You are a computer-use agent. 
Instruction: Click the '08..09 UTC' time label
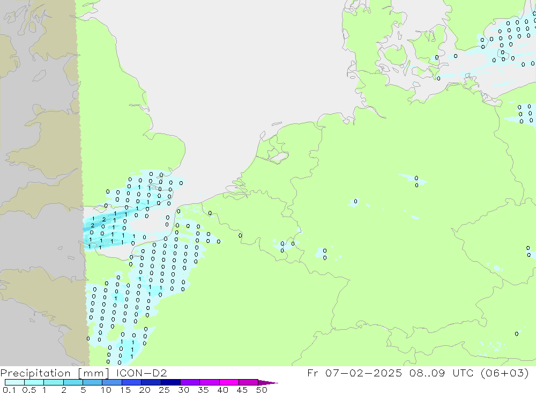click(x=442, y=373)
